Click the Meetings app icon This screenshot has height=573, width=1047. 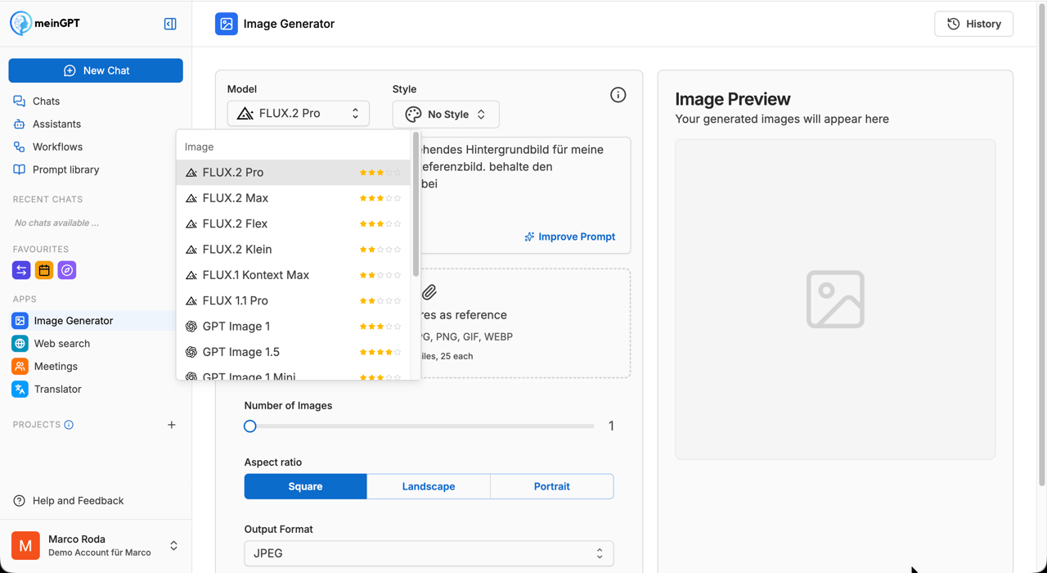coord(20,367)
